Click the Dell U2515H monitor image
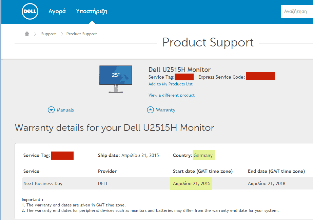This screenshot has height=220, width=313. tap(116, 79)
